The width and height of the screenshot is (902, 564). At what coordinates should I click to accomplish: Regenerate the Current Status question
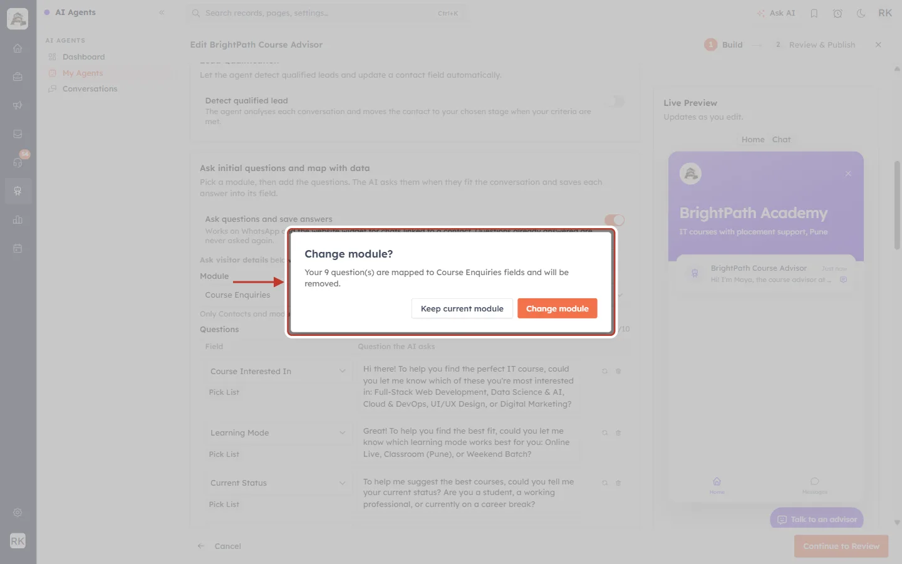tap(604, 483)
